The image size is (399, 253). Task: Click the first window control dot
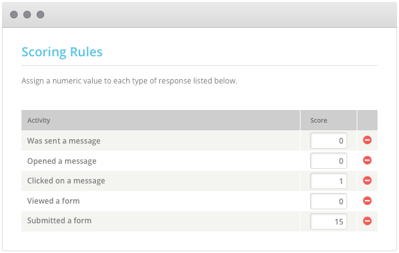(x=14, y=15)
